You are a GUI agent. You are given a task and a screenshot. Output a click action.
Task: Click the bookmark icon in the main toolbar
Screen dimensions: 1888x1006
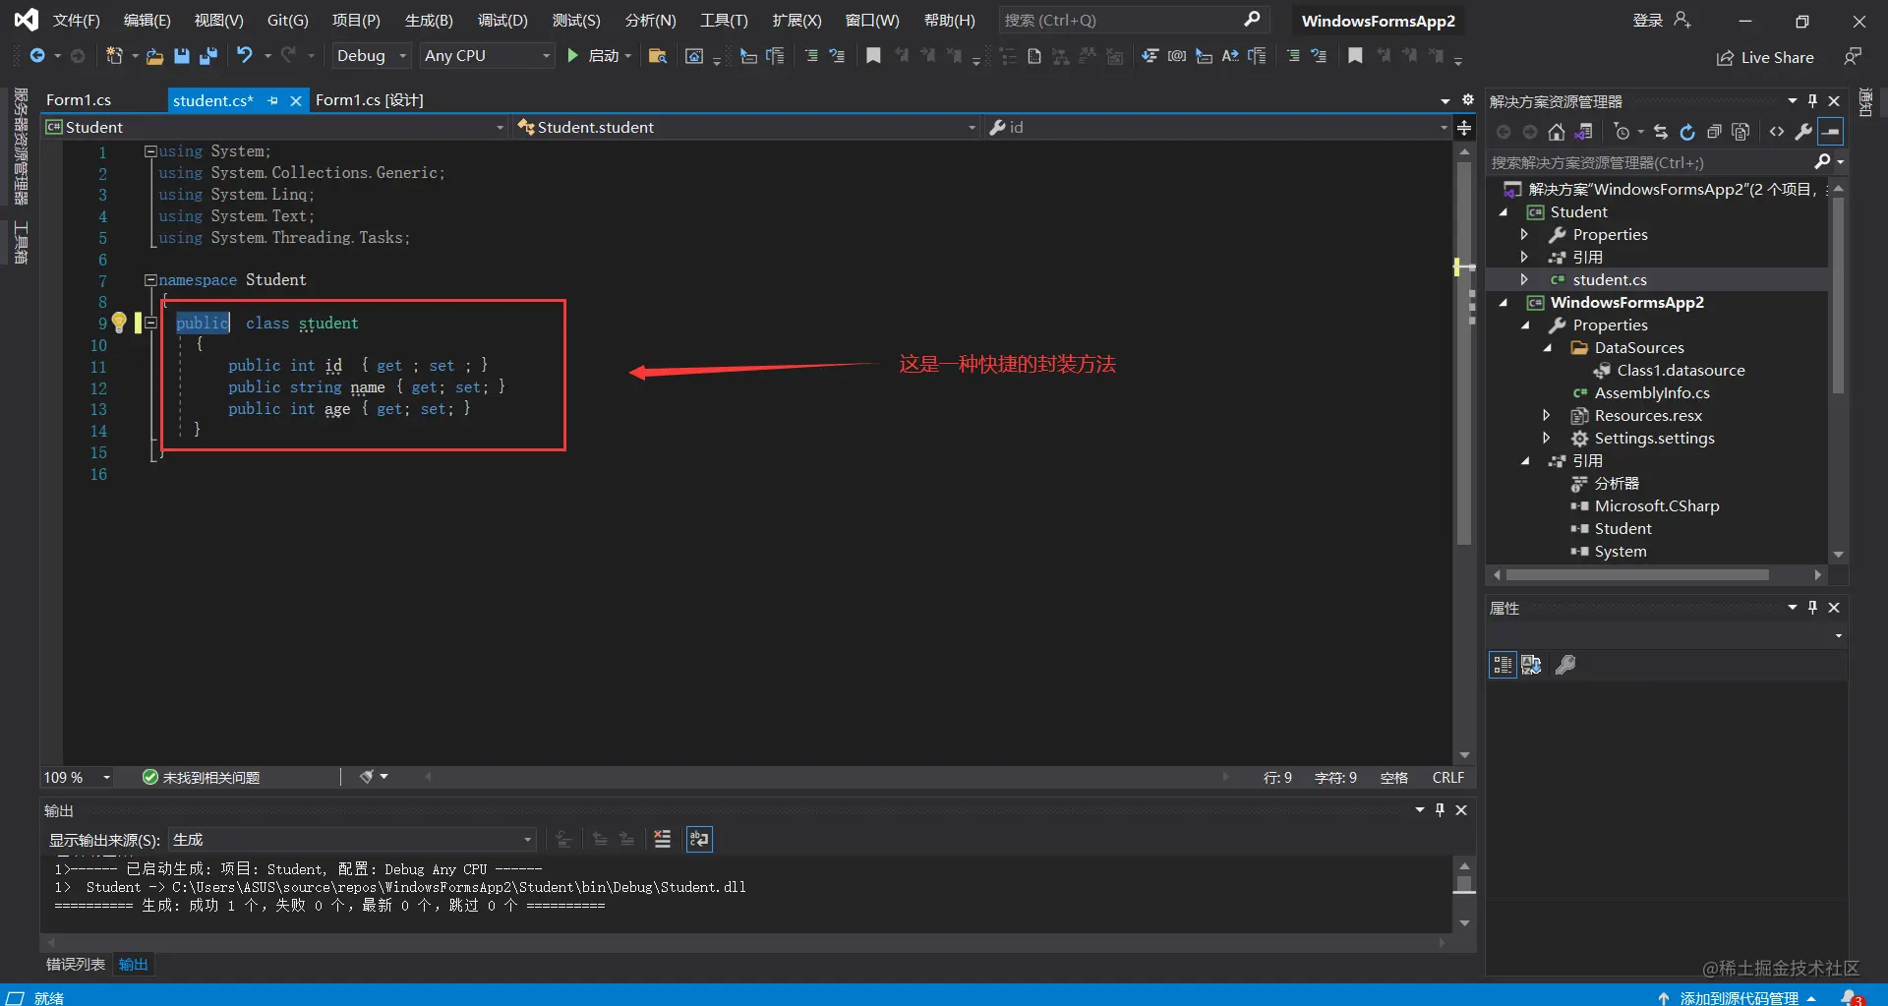point(873,56)
